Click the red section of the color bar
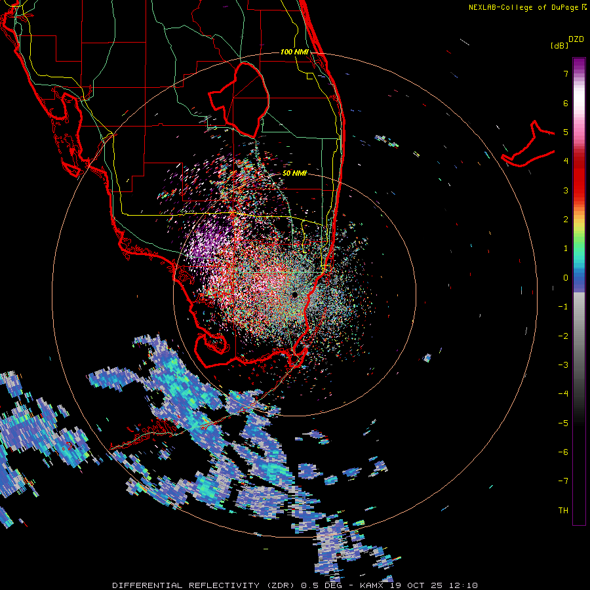 579,177
